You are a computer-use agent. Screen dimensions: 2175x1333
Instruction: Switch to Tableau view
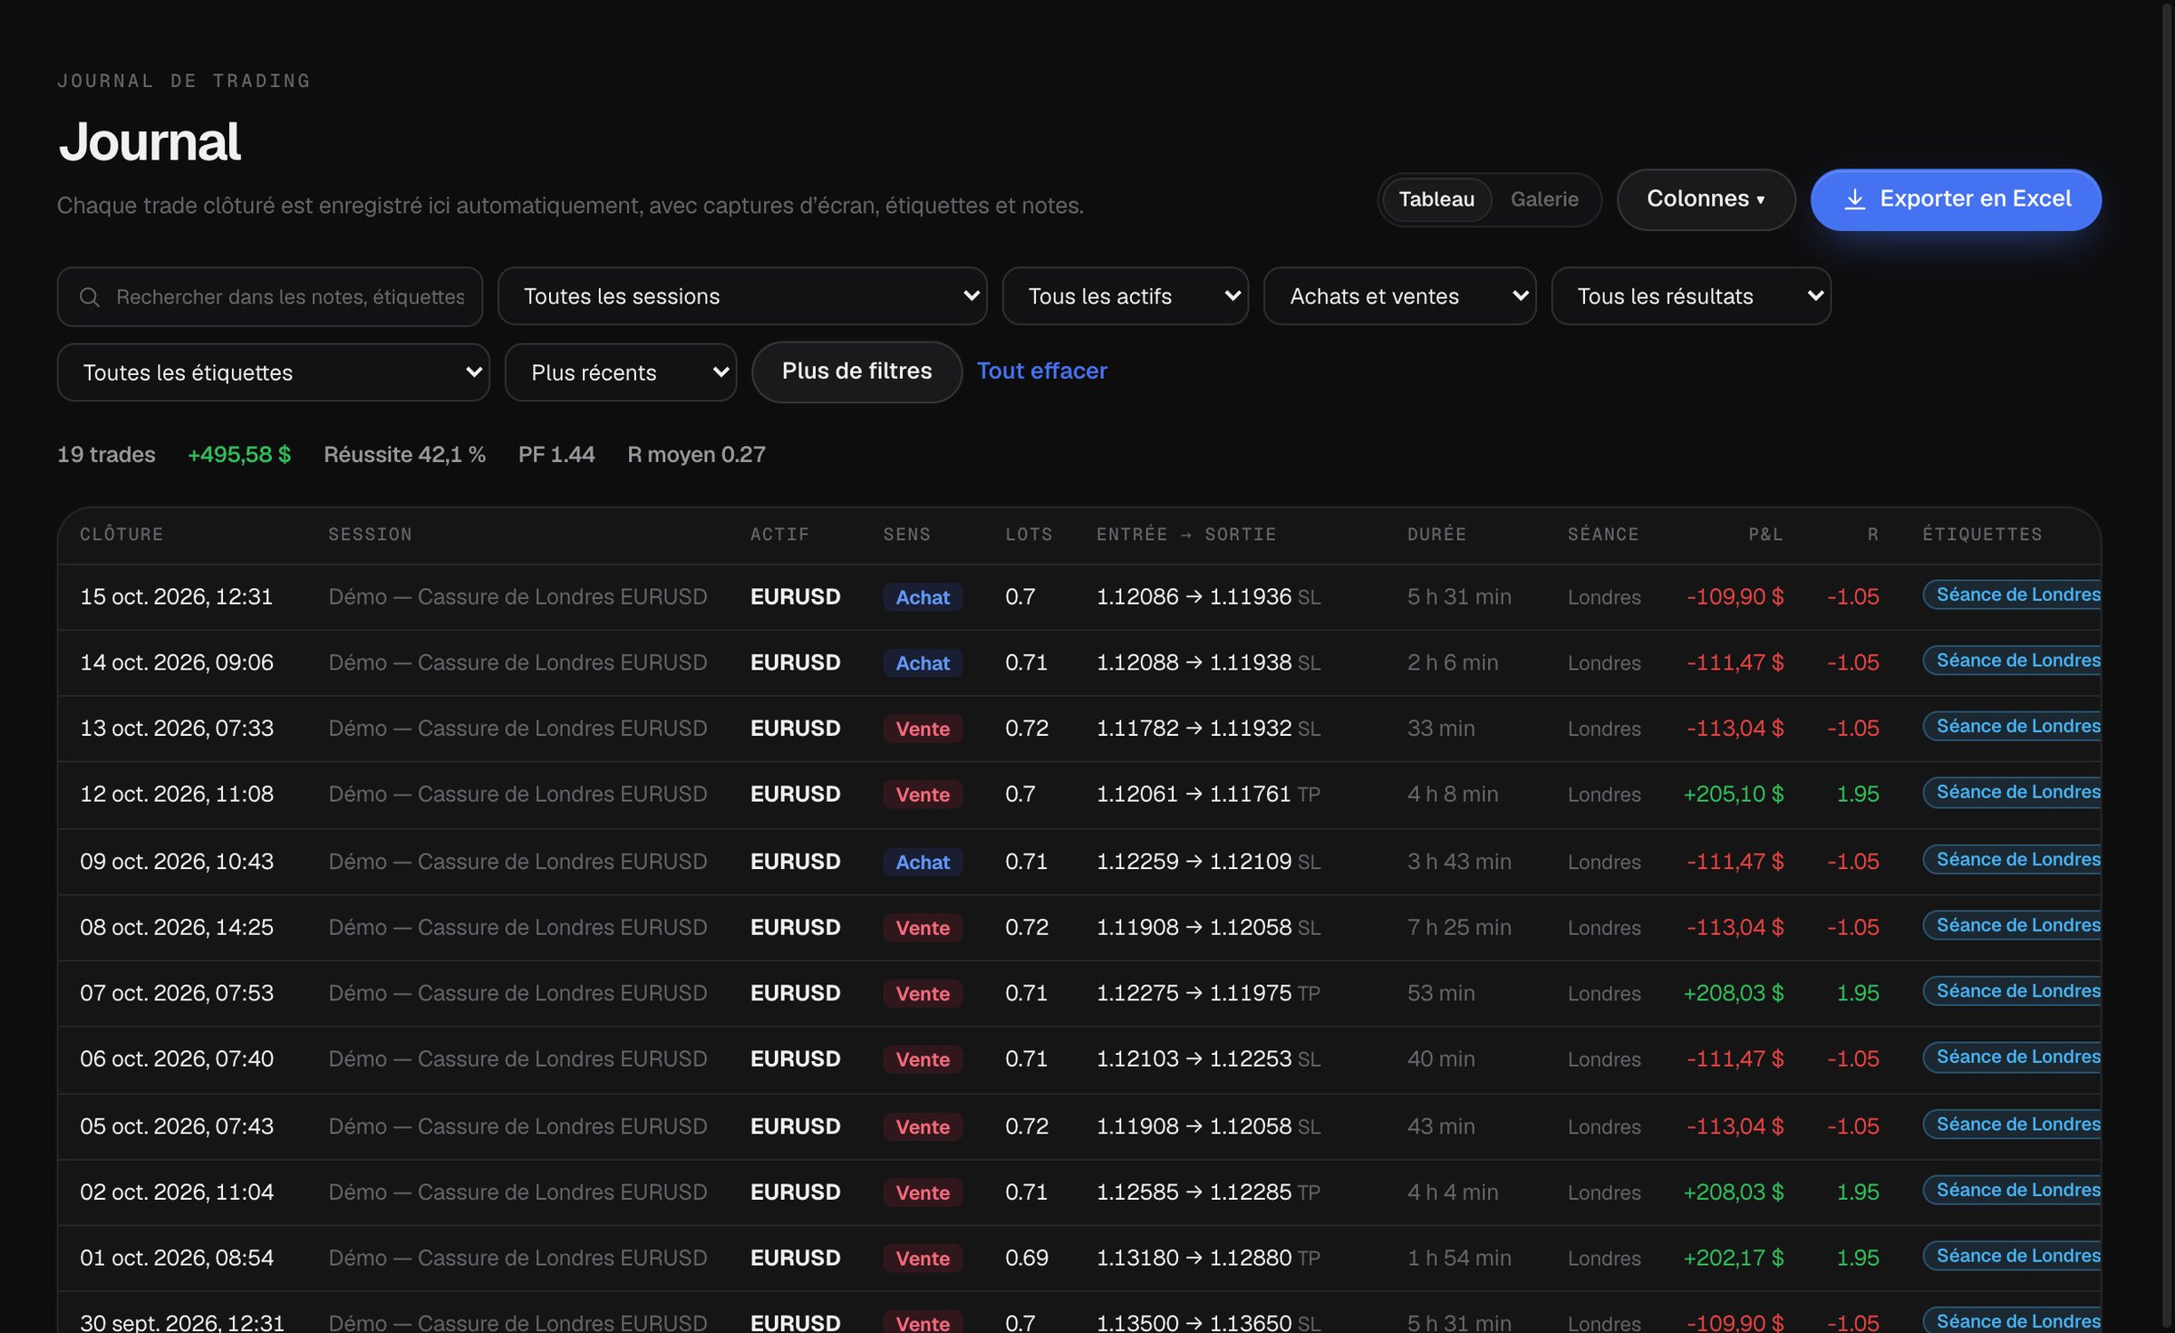pos(1435,199)
